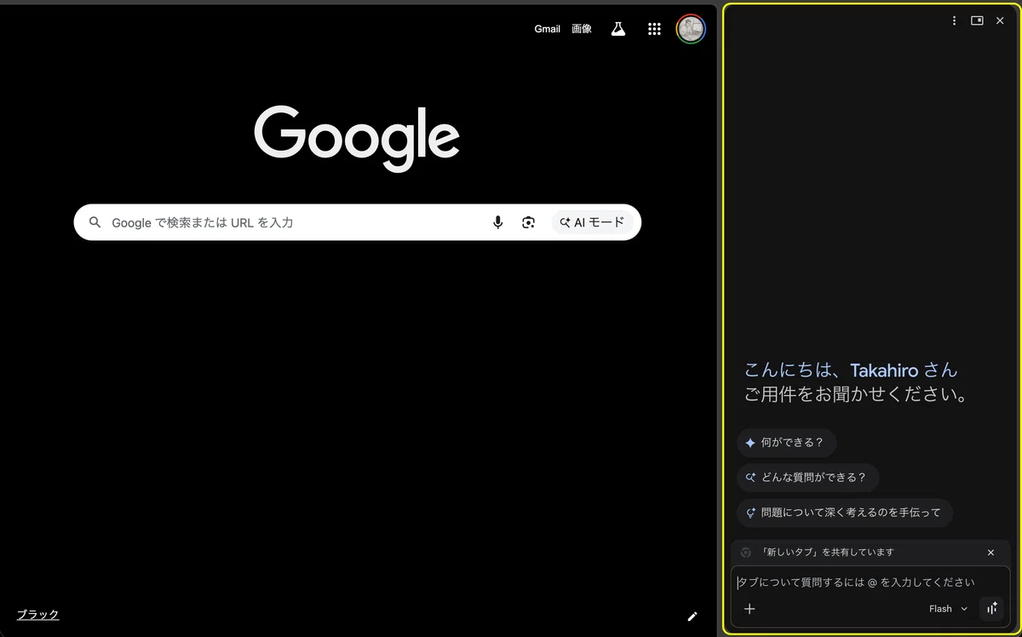Open the Google apps grid

pyautogui.click(x=654, y=29)
